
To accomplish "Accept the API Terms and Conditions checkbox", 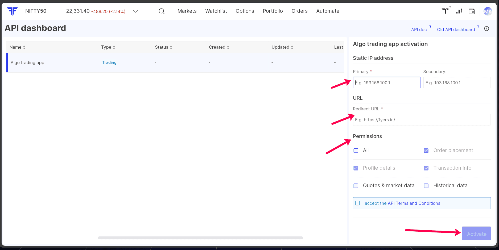I will coord(357,203).
